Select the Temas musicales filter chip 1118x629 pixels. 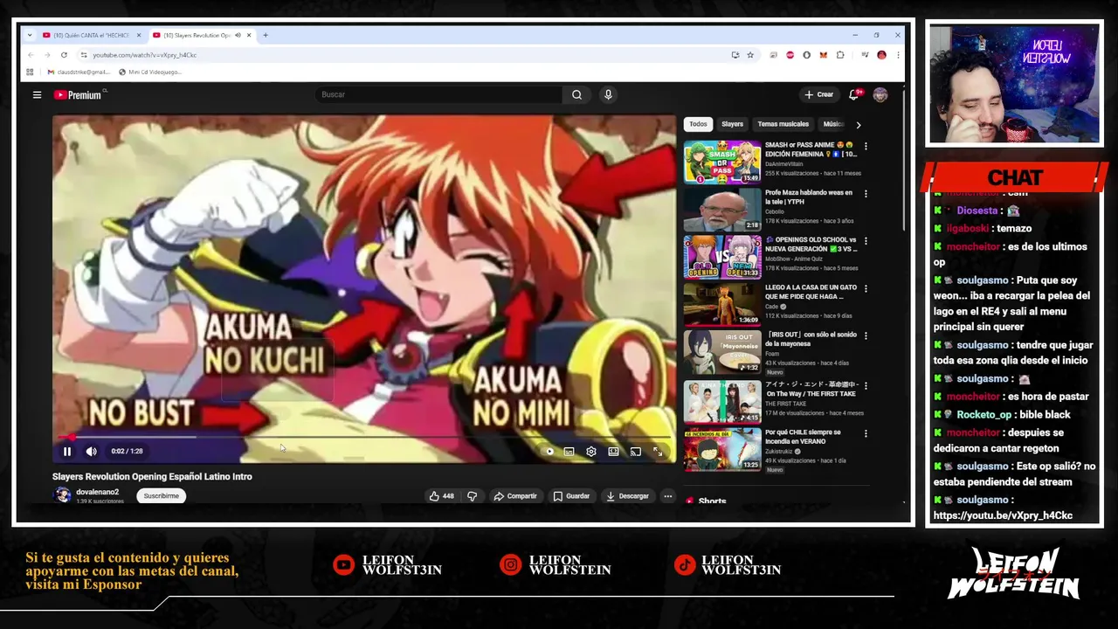pos(783,124)
